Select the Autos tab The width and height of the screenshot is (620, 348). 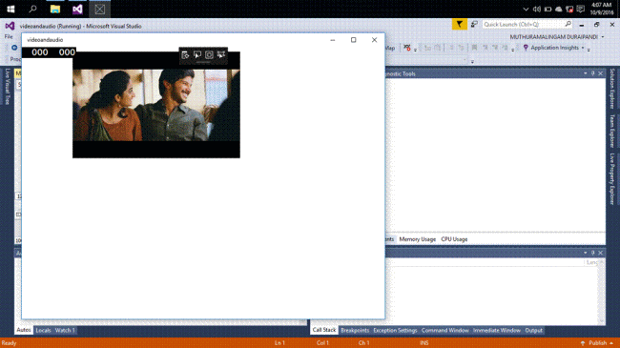[24, 330]
